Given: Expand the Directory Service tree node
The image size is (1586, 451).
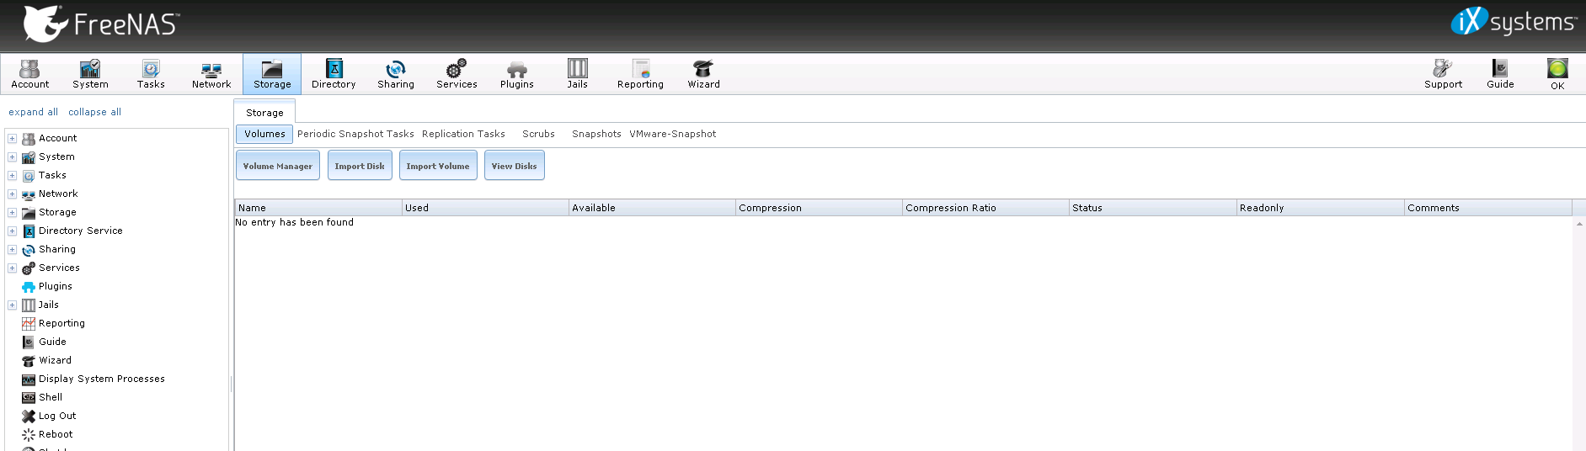Looking at the screenshot, I should 12,231.
